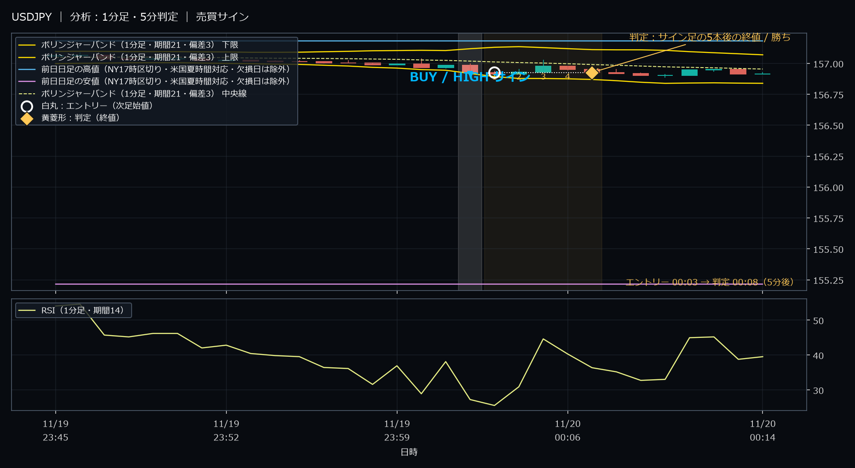Click time axis label 11/19 23:59
Screen dimensions: 855x468
[x=397, y=431]
